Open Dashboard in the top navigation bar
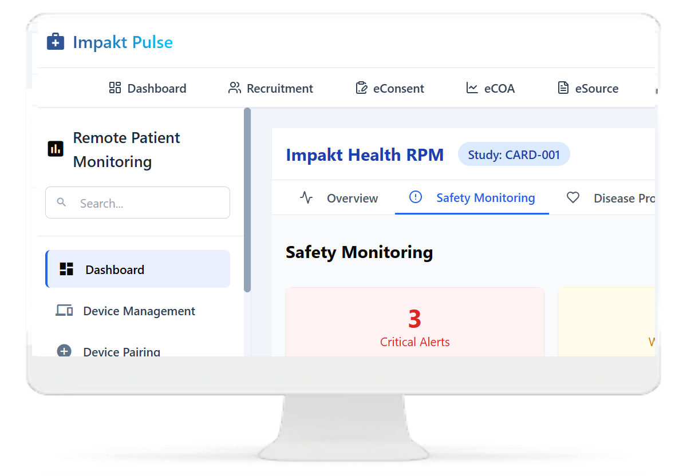Viewport: 687px width, 476px height. [x=147, y=88]
